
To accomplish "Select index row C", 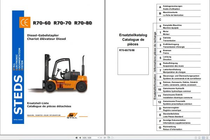I will click(178, 20).
